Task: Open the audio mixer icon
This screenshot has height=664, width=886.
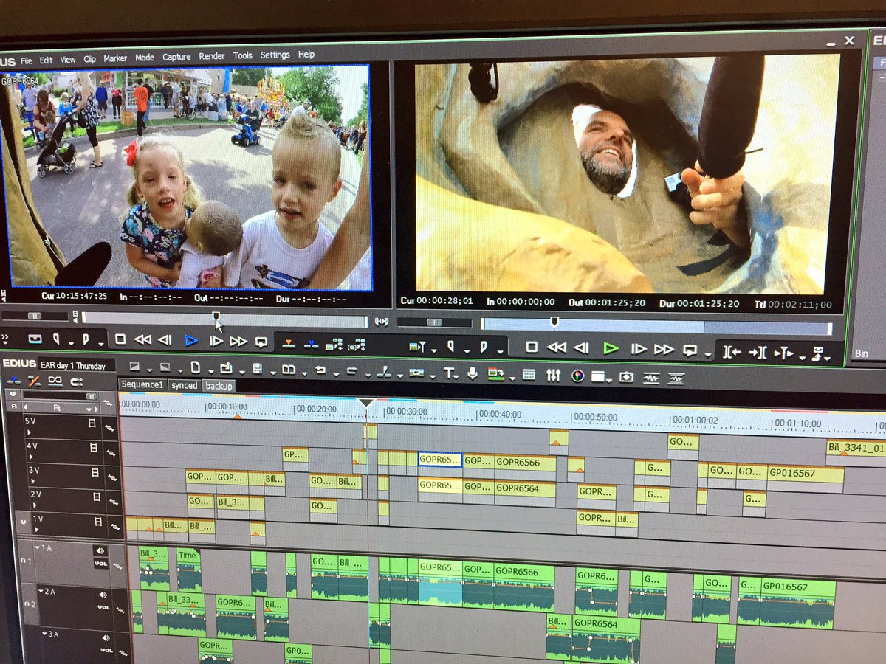Action: pyautogui.click(x=553, y=376)
